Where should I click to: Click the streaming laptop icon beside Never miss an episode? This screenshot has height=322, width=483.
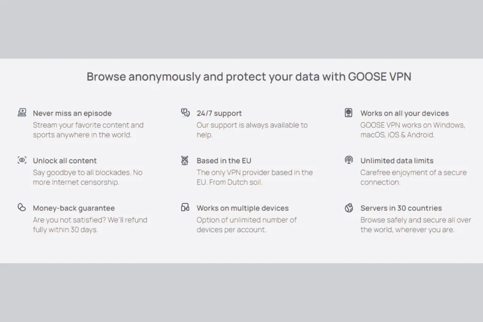point(22,113)
